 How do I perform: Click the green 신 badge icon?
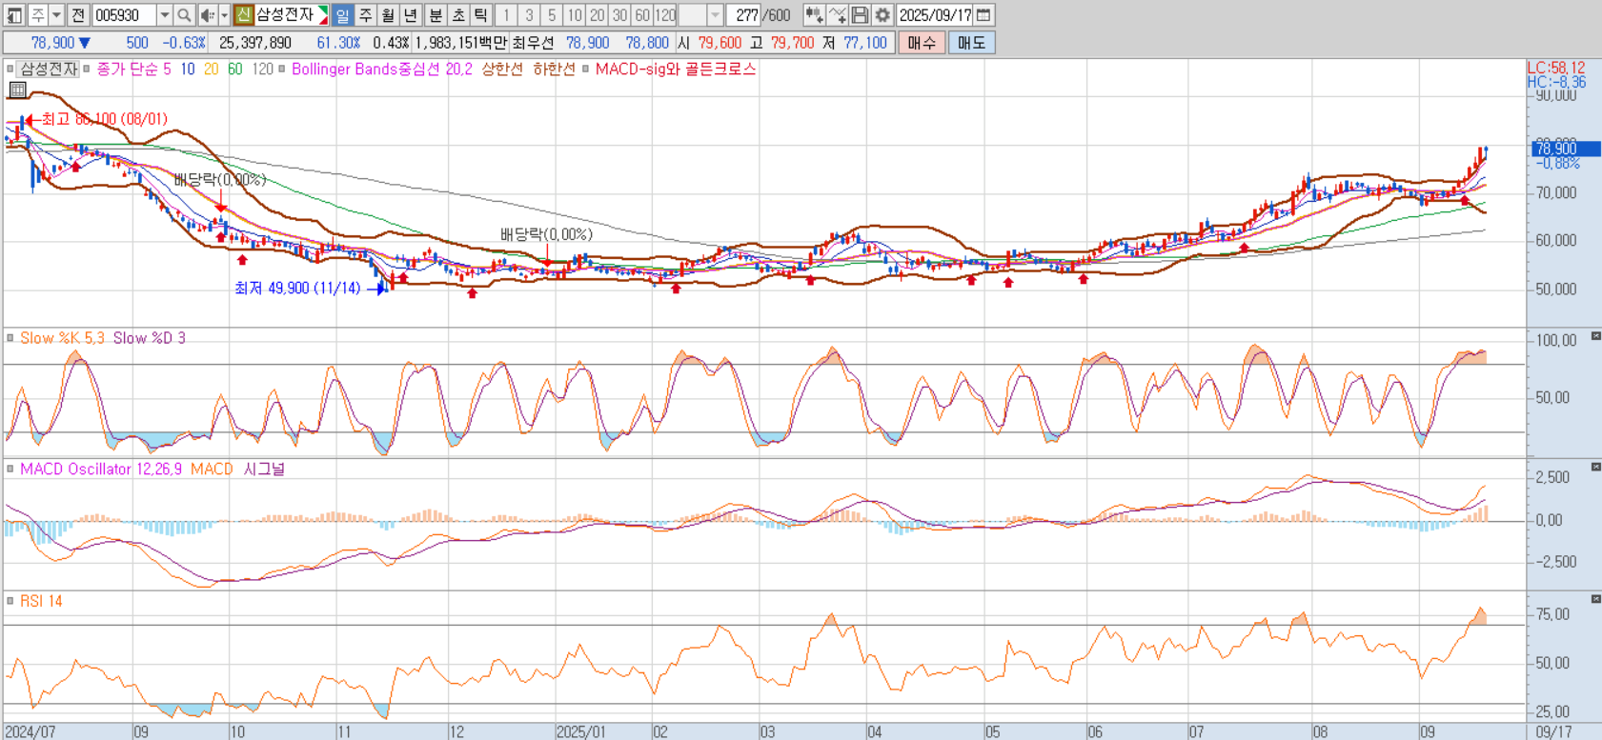click(x=244, y=15)
